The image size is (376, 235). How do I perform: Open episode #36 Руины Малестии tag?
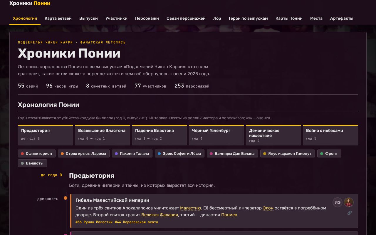point(94,222)
